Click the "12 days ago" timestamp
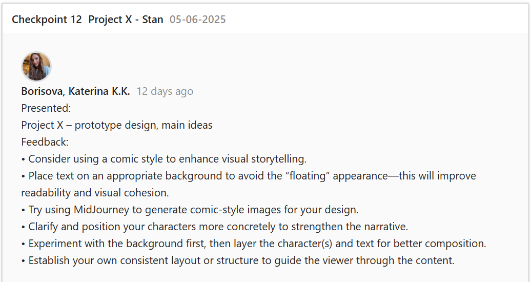 (165, 91)
